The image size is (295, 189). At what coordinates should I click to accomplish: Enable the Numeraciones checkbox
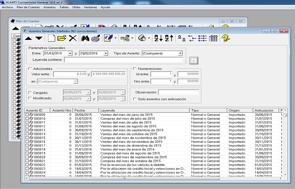click(x=135, y=68)
